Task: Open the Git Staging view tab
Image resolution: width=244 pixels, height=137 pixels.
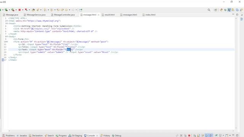Action: click(75, 135)
